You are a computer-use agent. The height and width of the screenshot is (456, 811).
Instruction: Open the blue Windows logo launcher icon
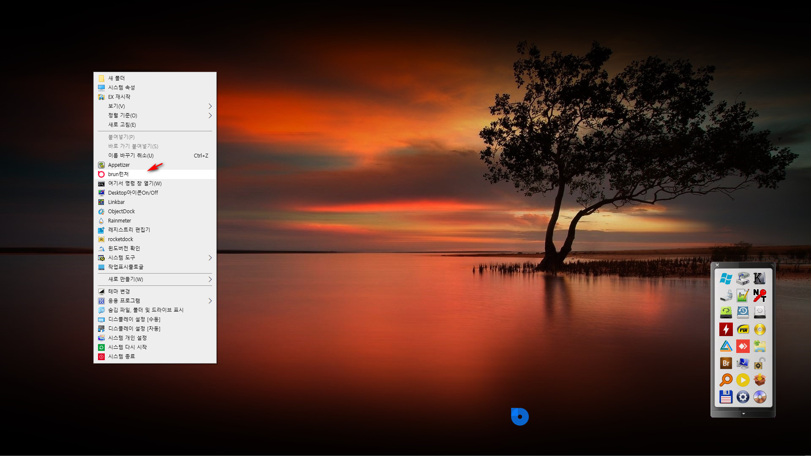(x=726, y=279)
